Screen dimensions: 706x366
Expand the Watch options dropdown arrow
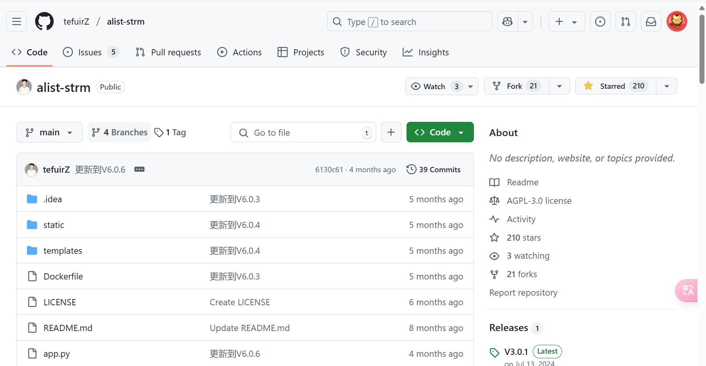[470, 86]
